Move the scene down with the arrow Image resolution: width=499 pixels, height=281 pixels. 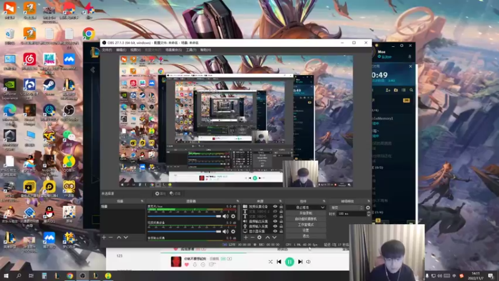point(126,237)
